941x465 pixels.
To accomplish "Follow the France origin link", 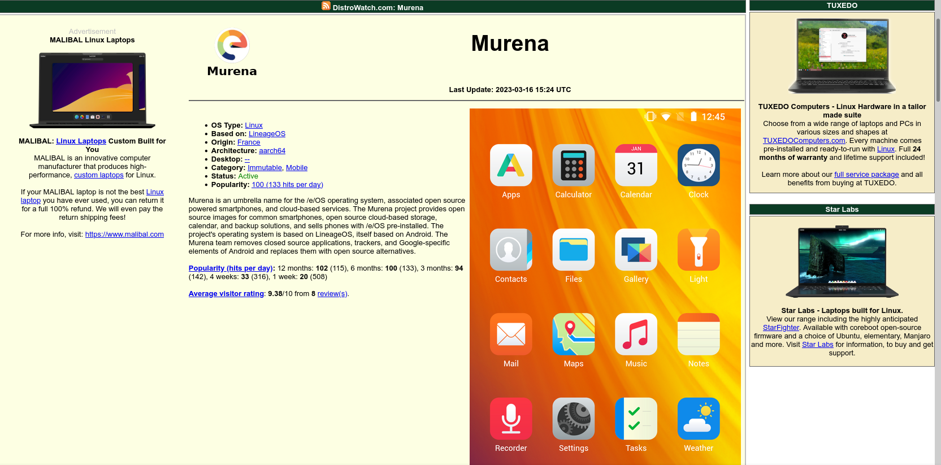I will coord(249,142).
